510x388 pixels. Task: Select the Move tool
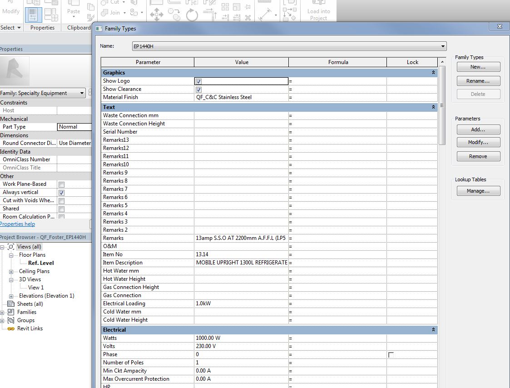(x=156, y=14)
